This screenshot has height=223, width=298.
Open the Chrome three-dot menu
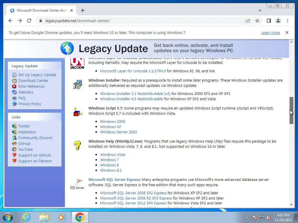(288, 21)
